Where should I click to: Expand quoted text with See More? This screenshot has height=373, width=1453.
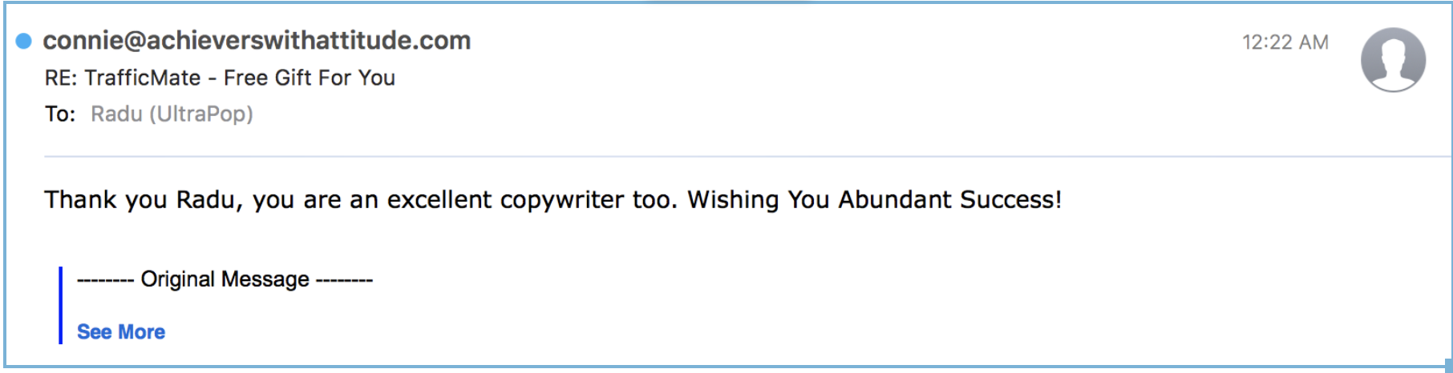click(121, 331)
